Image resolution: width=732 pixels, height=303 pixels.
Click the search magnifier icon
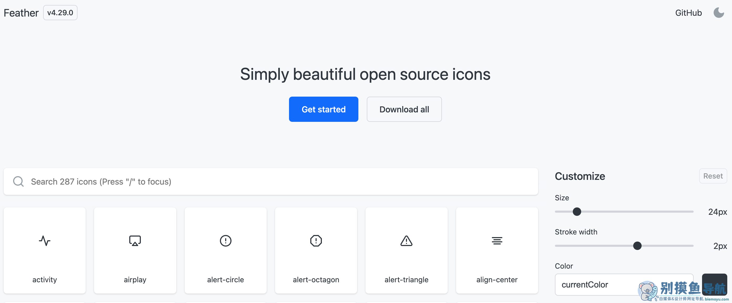(18, 181)
